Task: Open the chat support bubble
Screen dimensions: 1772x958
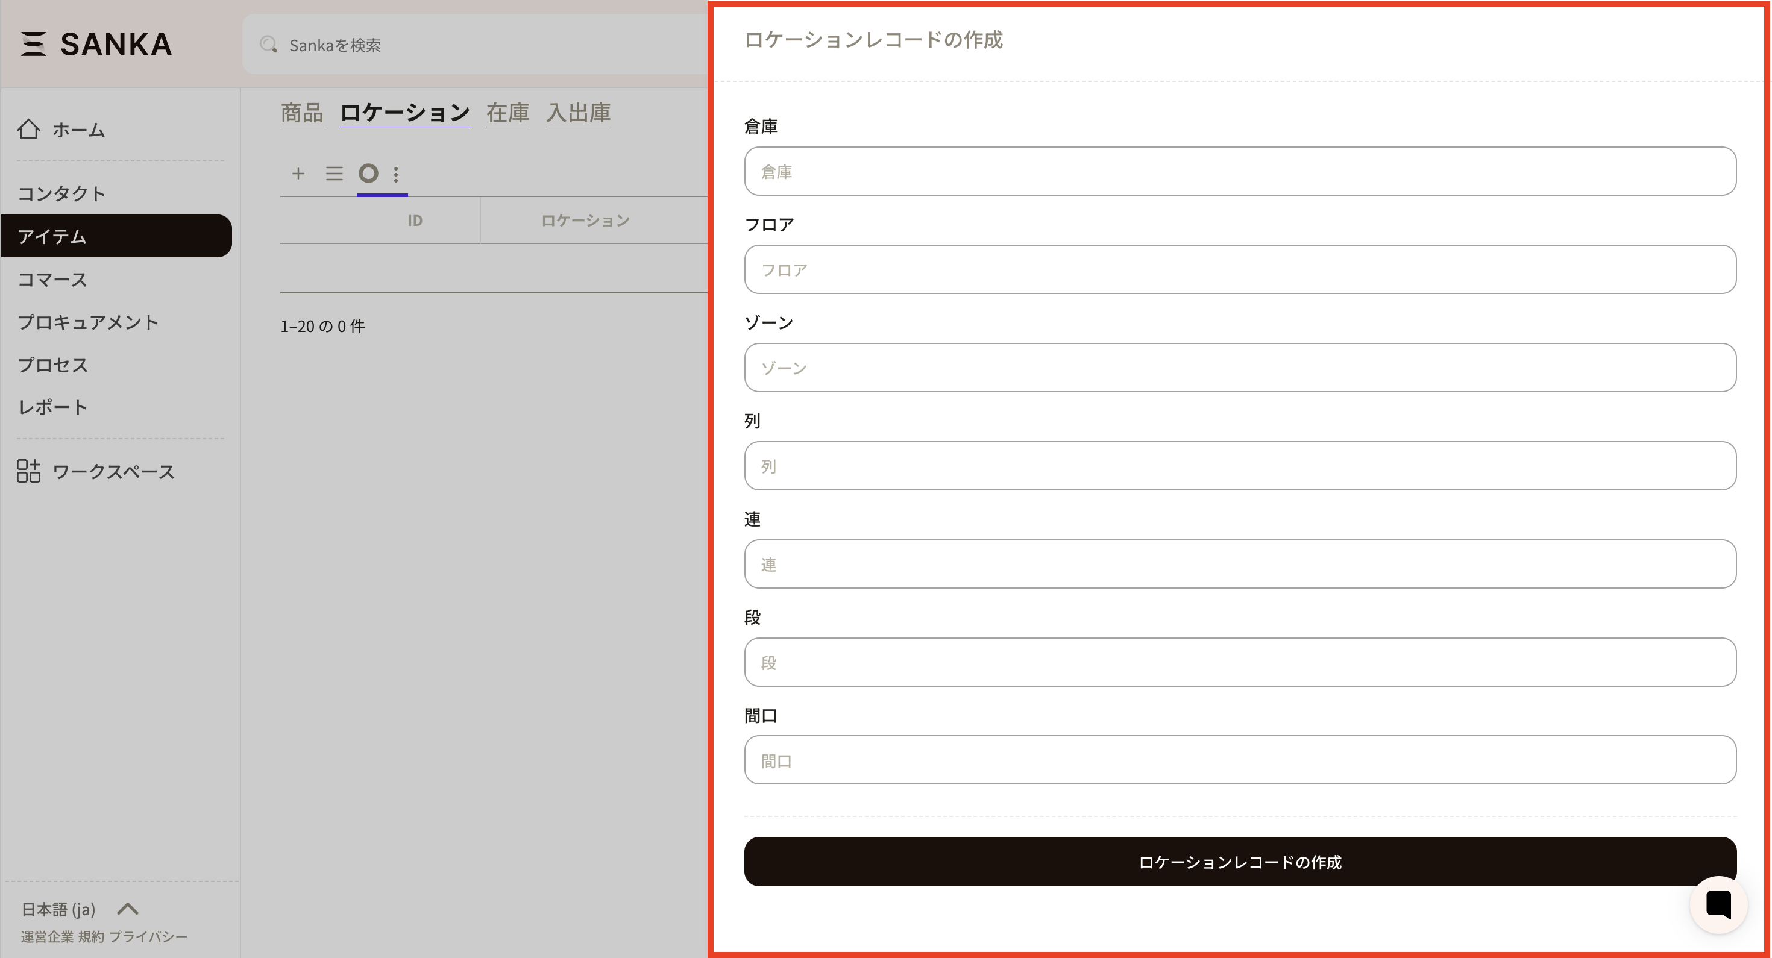Action: click(1718, 904)
